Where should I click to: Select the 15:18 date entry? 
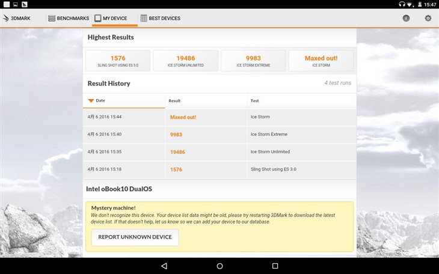(105, 169)
